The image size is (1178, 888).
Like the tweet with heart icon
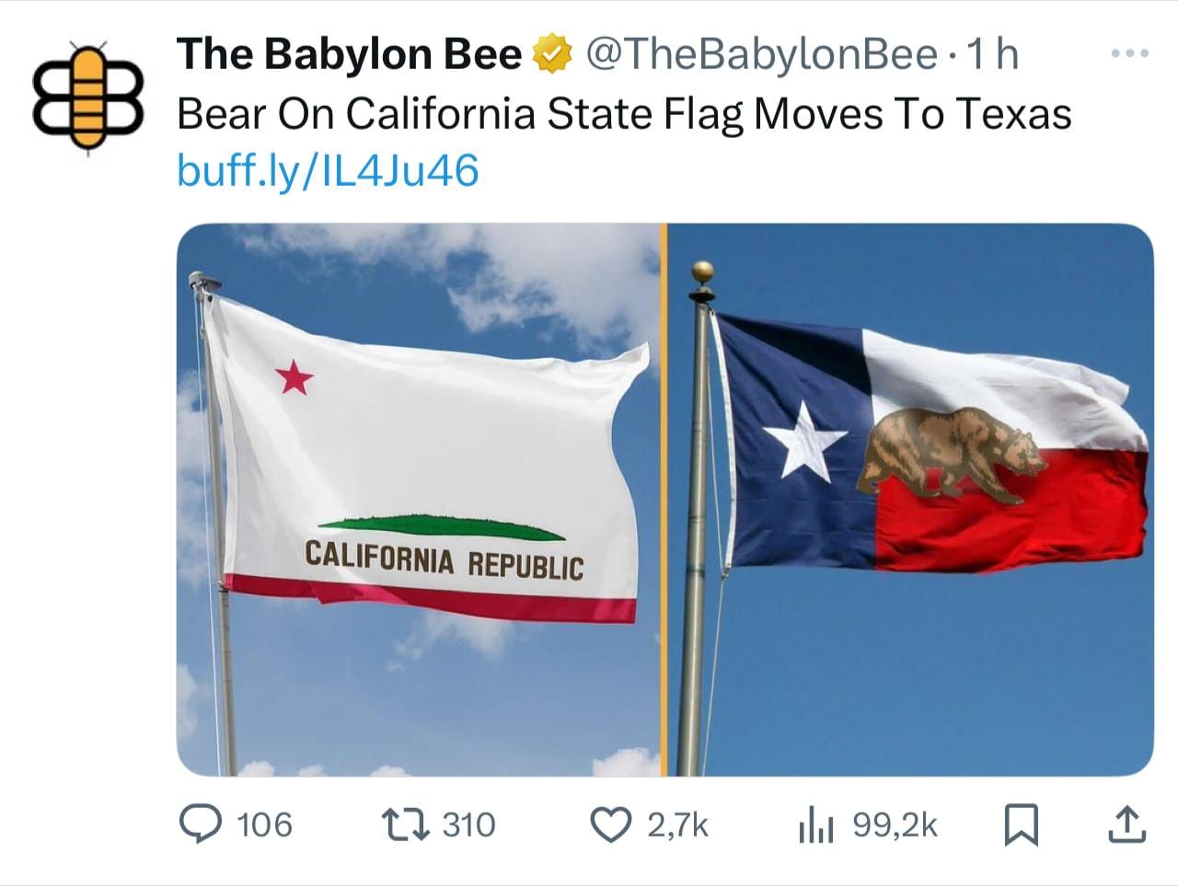(611, 824)
